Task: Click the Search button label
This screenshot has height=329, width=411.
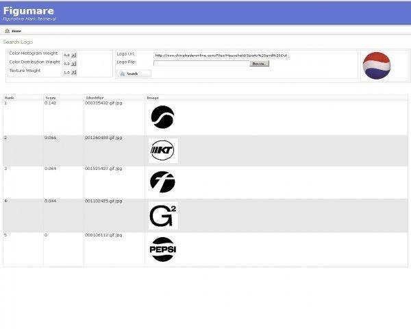Action: 132,74
